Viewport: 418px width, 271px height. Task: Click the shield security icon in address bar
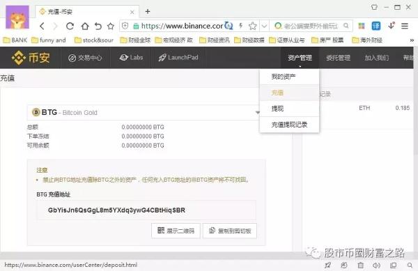point(125,26)
